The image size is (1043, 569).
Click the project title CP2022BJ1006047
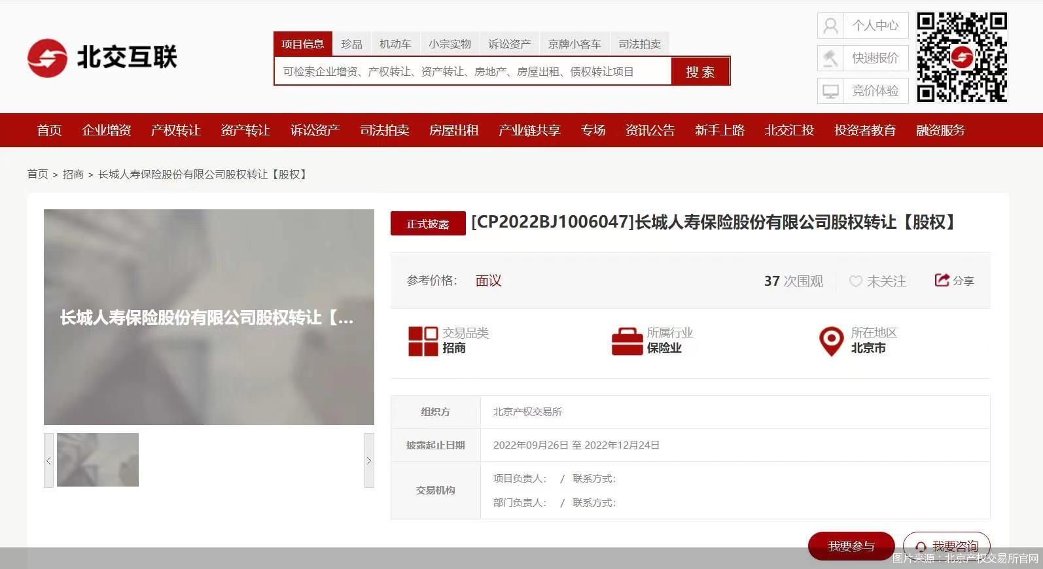(x=714, y=222)
